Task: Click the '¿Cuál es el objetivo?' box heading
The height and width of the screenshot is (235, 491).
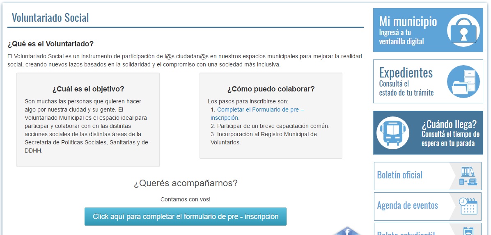Action: pos(88,89)
